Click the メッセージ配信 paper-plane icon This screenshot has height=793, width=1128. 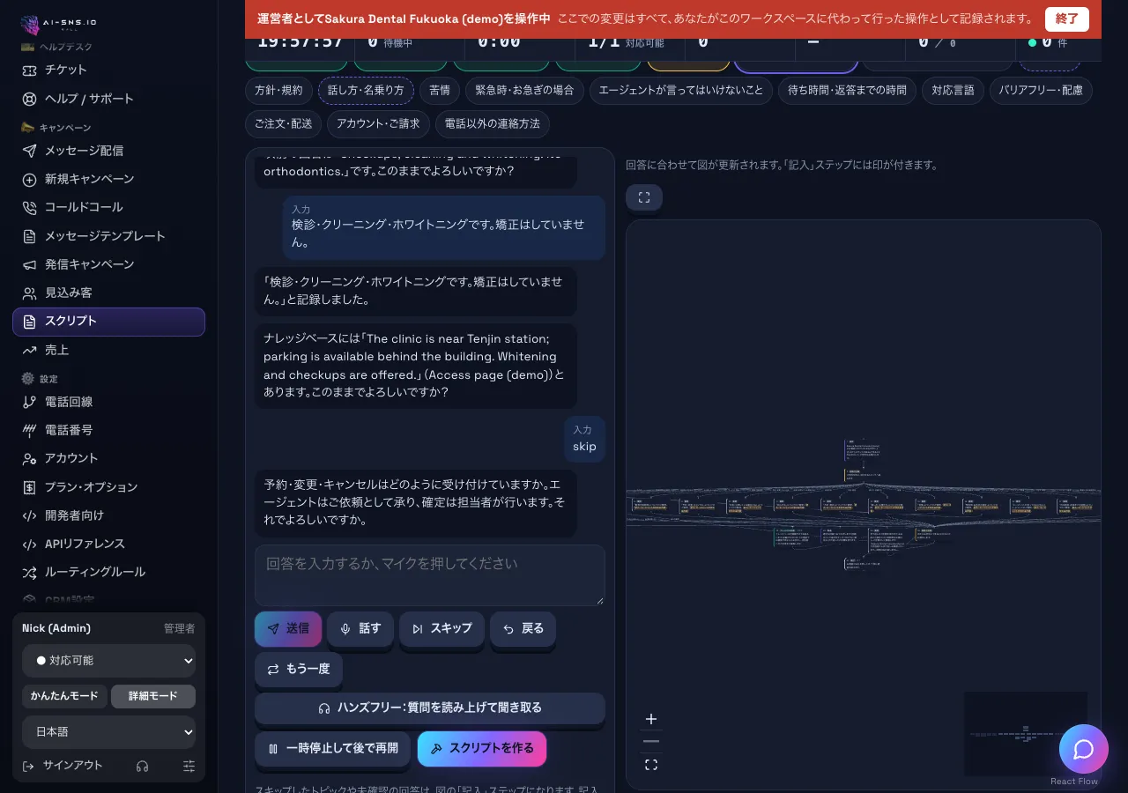click(29, 151)
